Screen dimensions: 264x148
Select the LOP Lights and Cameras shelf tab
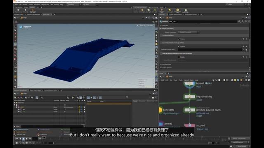(x=140, y=7)
